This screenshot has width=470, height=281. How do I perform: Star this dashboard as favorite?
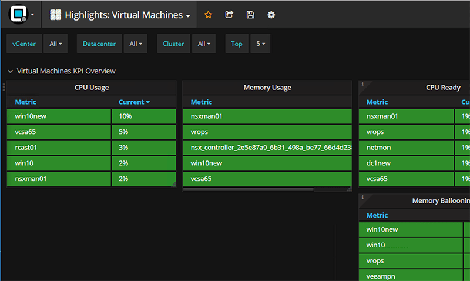208,15
